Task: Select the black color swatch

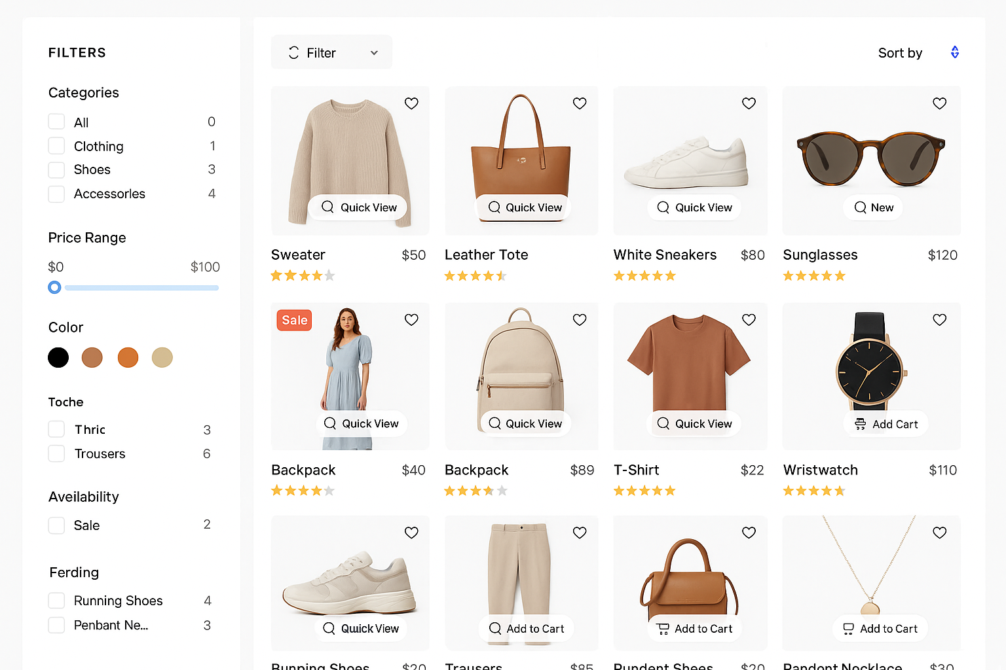Action: click(x=58, y=357)
